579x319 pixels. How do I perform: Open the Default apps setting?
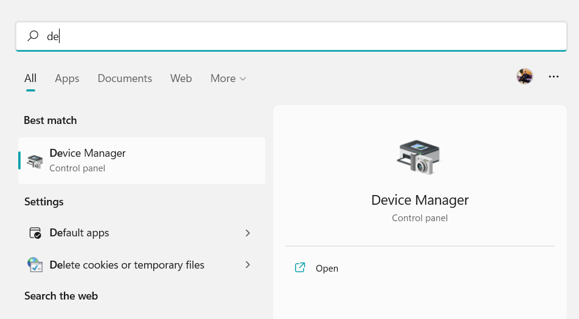(142, 233)
